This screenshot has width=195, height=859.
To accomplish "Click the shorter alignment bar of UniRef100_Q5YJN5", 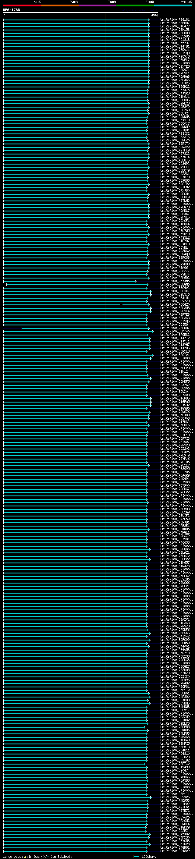I will tap(70, 281).
